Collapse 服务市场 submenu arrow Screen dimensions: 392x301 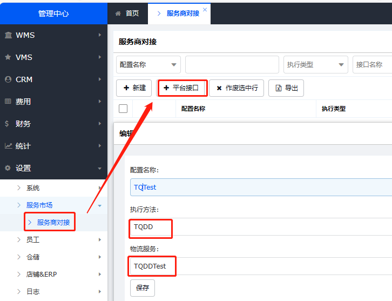click(100, 206)
